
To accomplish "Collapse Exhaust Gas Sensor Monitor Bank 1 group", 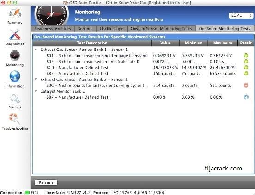I will 36,50.
